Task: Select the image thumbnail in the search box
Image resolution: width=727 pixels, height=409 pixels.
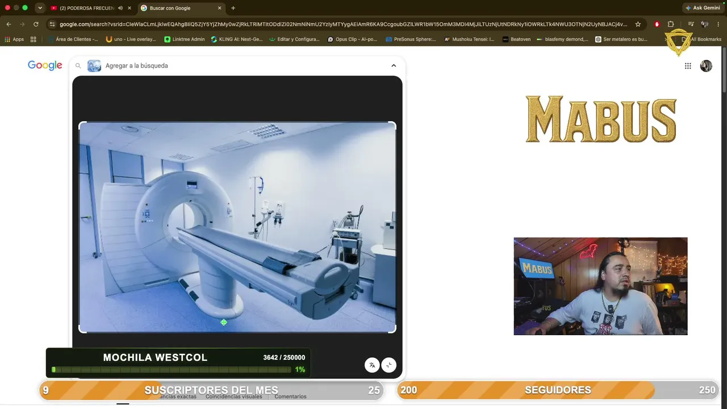Action: 94,66
